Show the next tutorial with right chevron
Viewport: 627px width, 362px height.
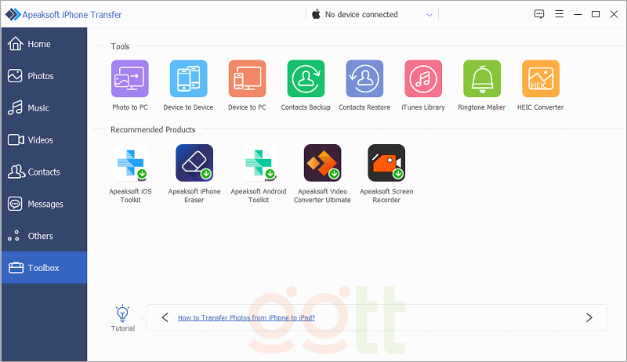589,317
